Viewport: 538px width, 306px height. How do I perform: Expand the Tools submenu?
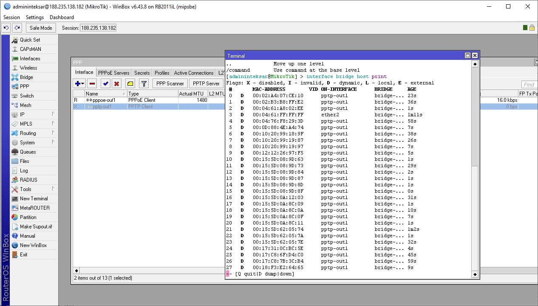[x=34, y=189]
